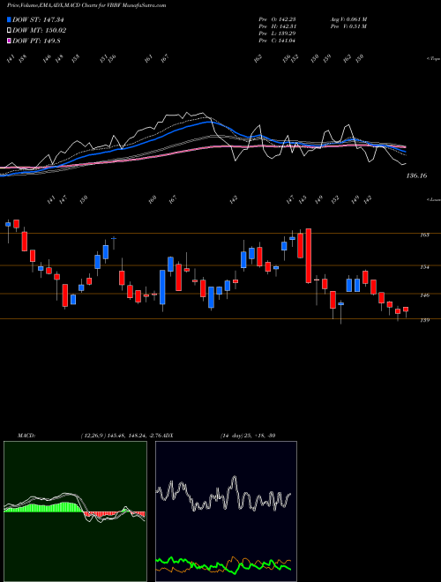441x582 pixels.
Task: Click the 136.16 price label on EMA chart
Action: click(x=416, y=175)
